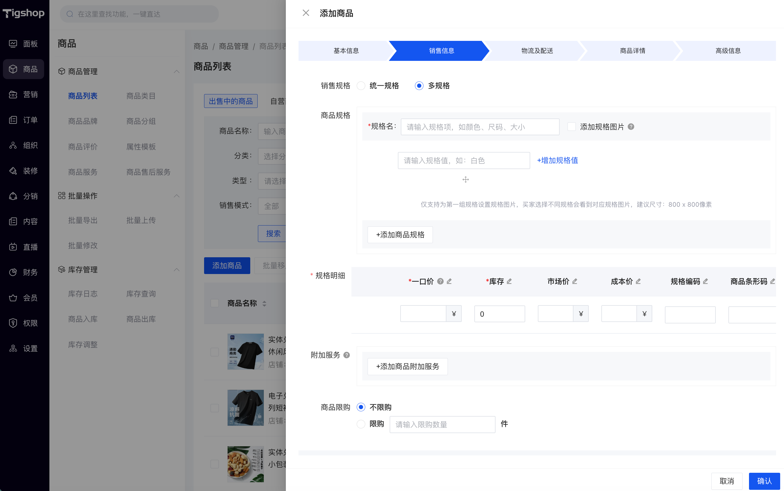Click the 财务 finance sidebar icon
The width and height of the screenshot is (784, 491).
(13, 272)
